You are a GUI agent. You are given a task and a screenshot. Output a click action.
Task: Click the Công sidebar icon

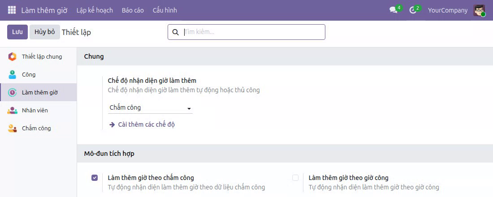click(x=12, y=75)
